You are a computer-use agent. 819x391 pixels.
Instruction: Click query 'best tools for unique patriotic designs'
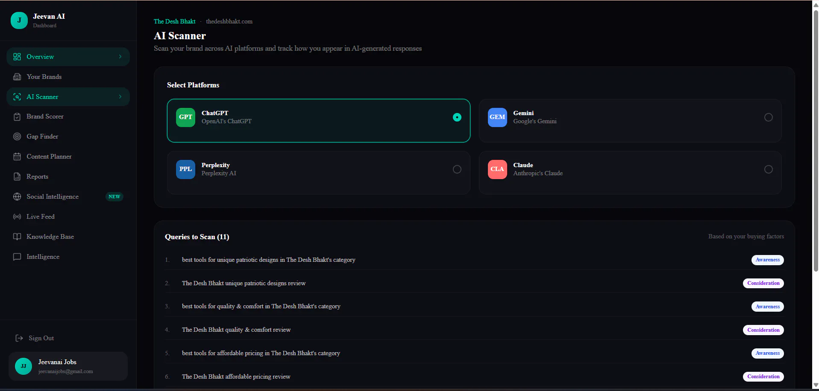[269, 260]
